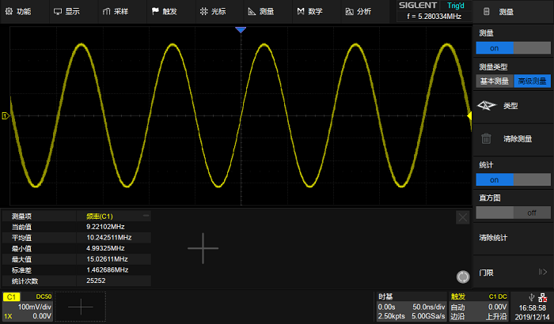Click the USB icon in the status bar
554x324 pixels.
pyautogui.click(x=532, y=298)
